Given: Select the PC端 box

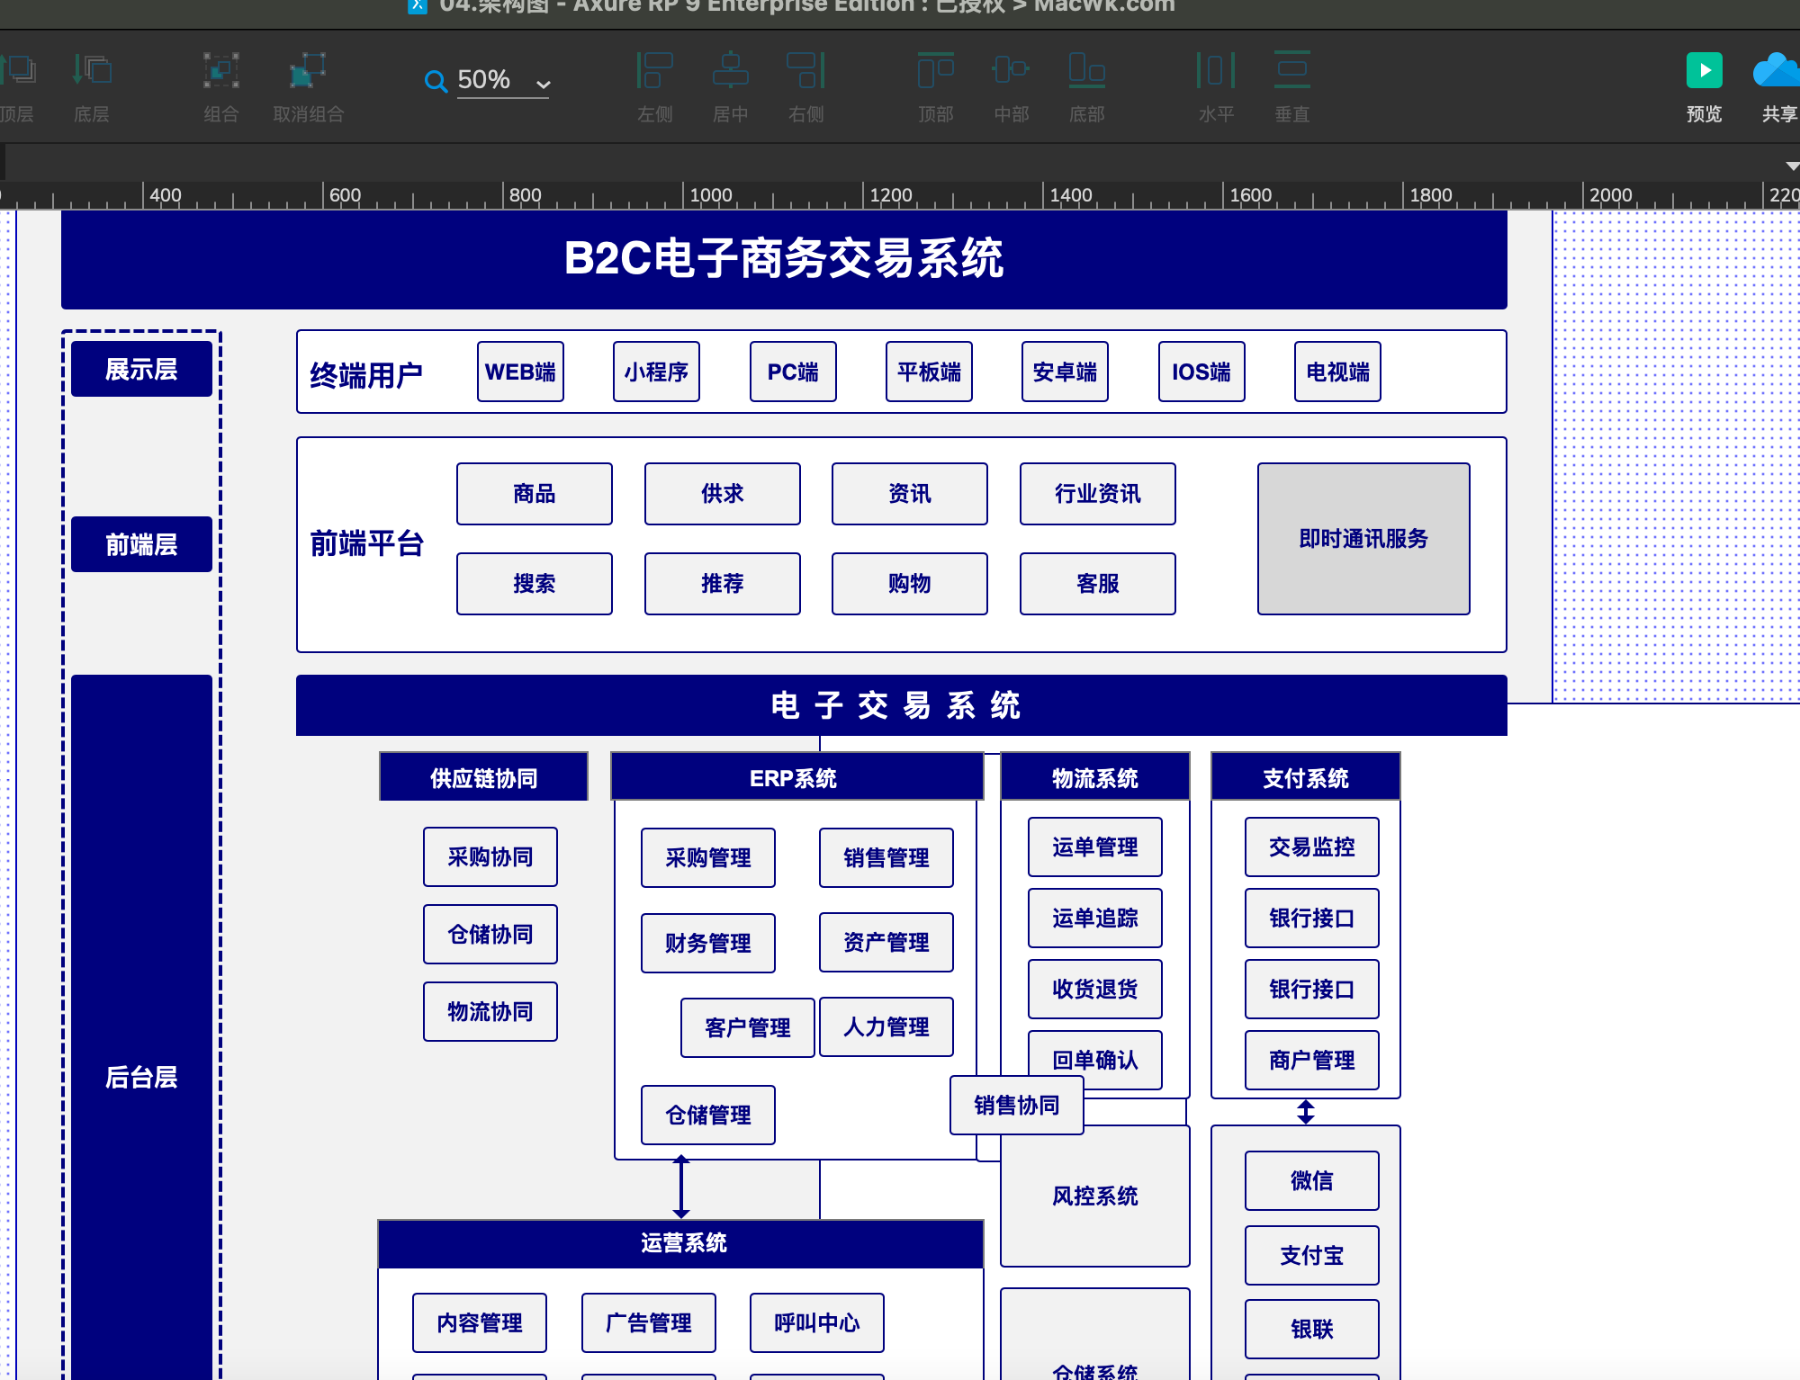Looking at the screenshot, I should tap(793, 372).
